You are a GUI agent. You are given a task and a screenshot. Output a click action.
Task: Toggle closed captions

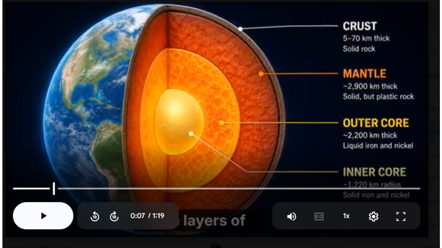tap(319, 216)
